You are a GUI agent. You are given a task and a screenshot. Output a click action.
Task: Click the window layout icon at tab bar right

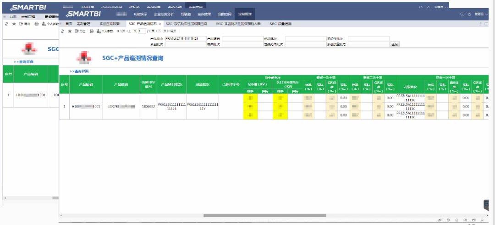(x=486, y=24)
